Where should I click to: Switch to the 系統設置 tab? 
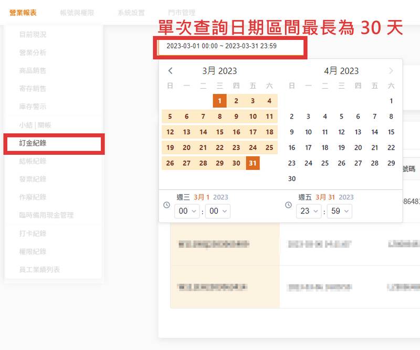coord(131,13)
